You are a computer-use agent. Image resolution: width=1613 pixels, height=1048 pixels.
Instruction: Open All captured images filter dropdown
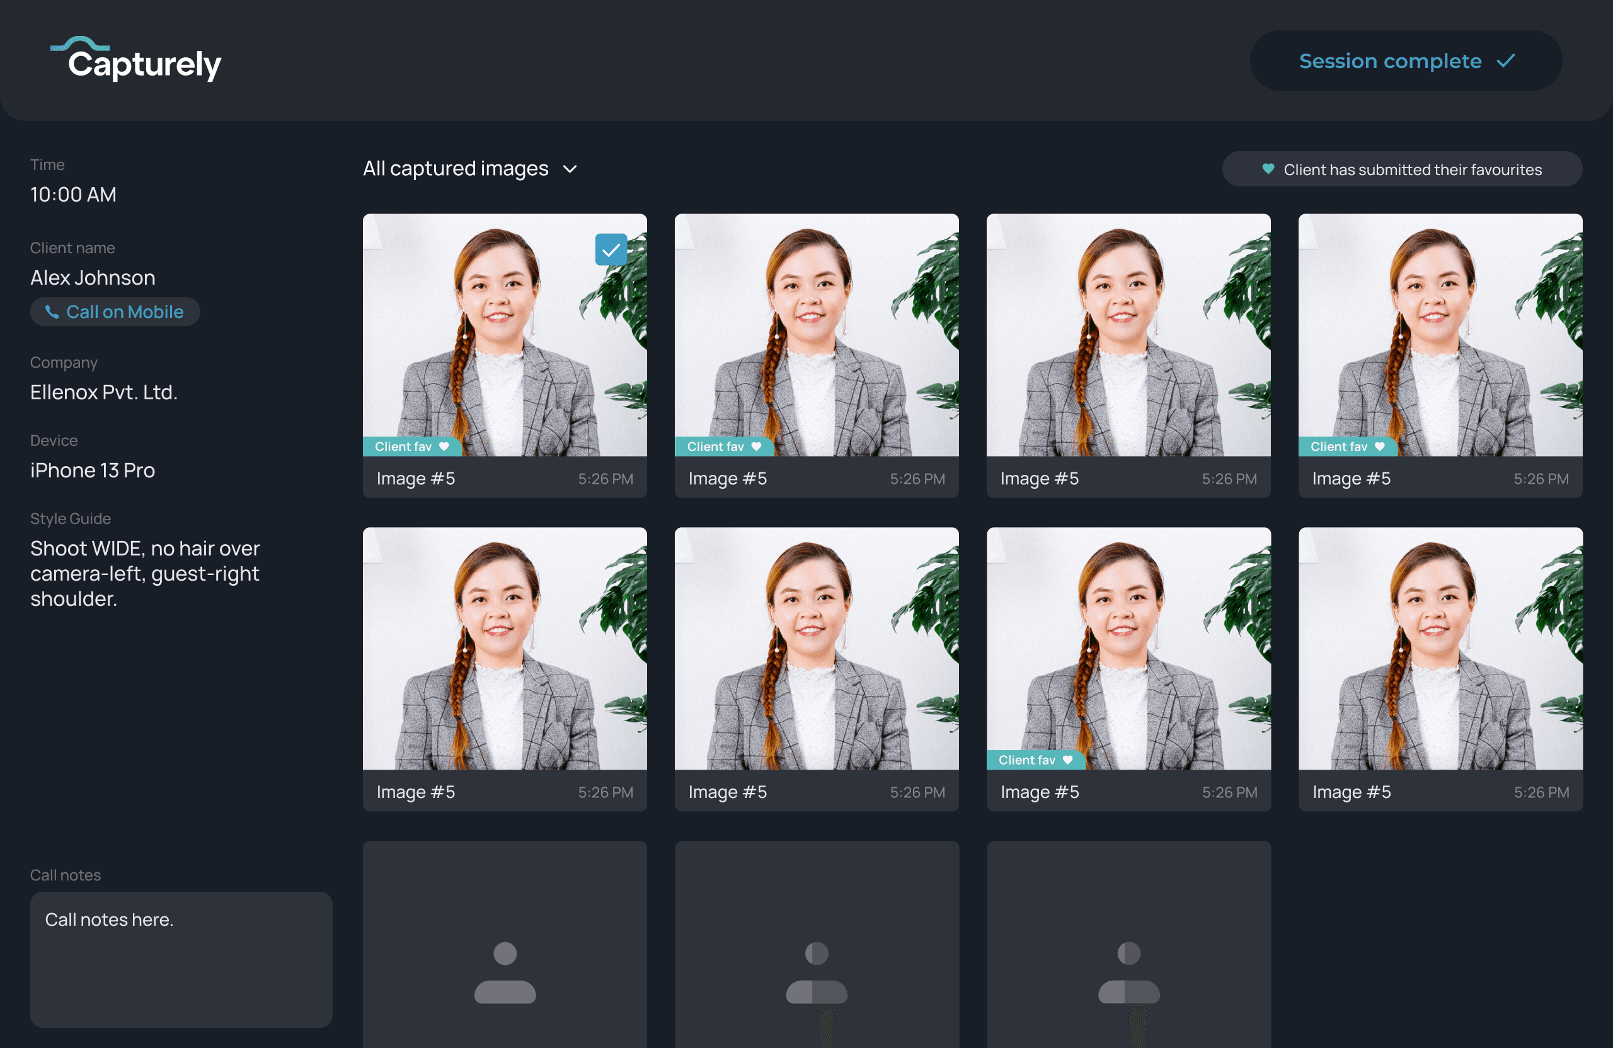coord(456,169)
